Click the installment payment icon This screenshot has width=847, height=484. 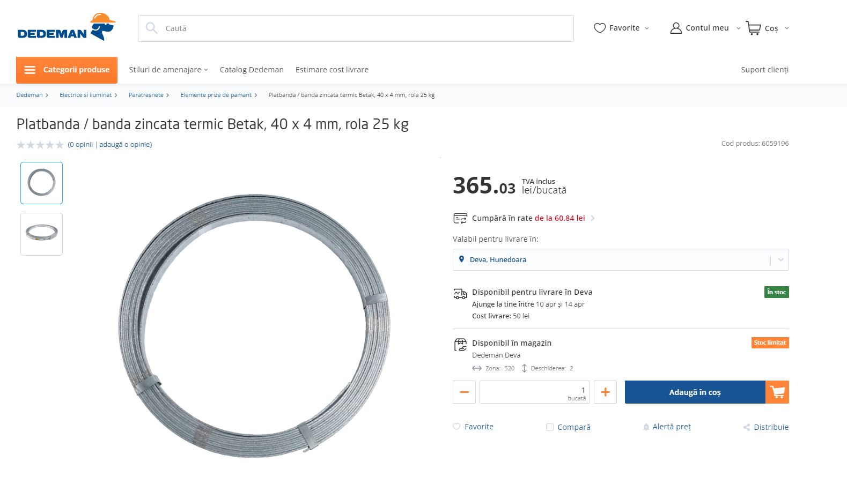tap(460, 218)
